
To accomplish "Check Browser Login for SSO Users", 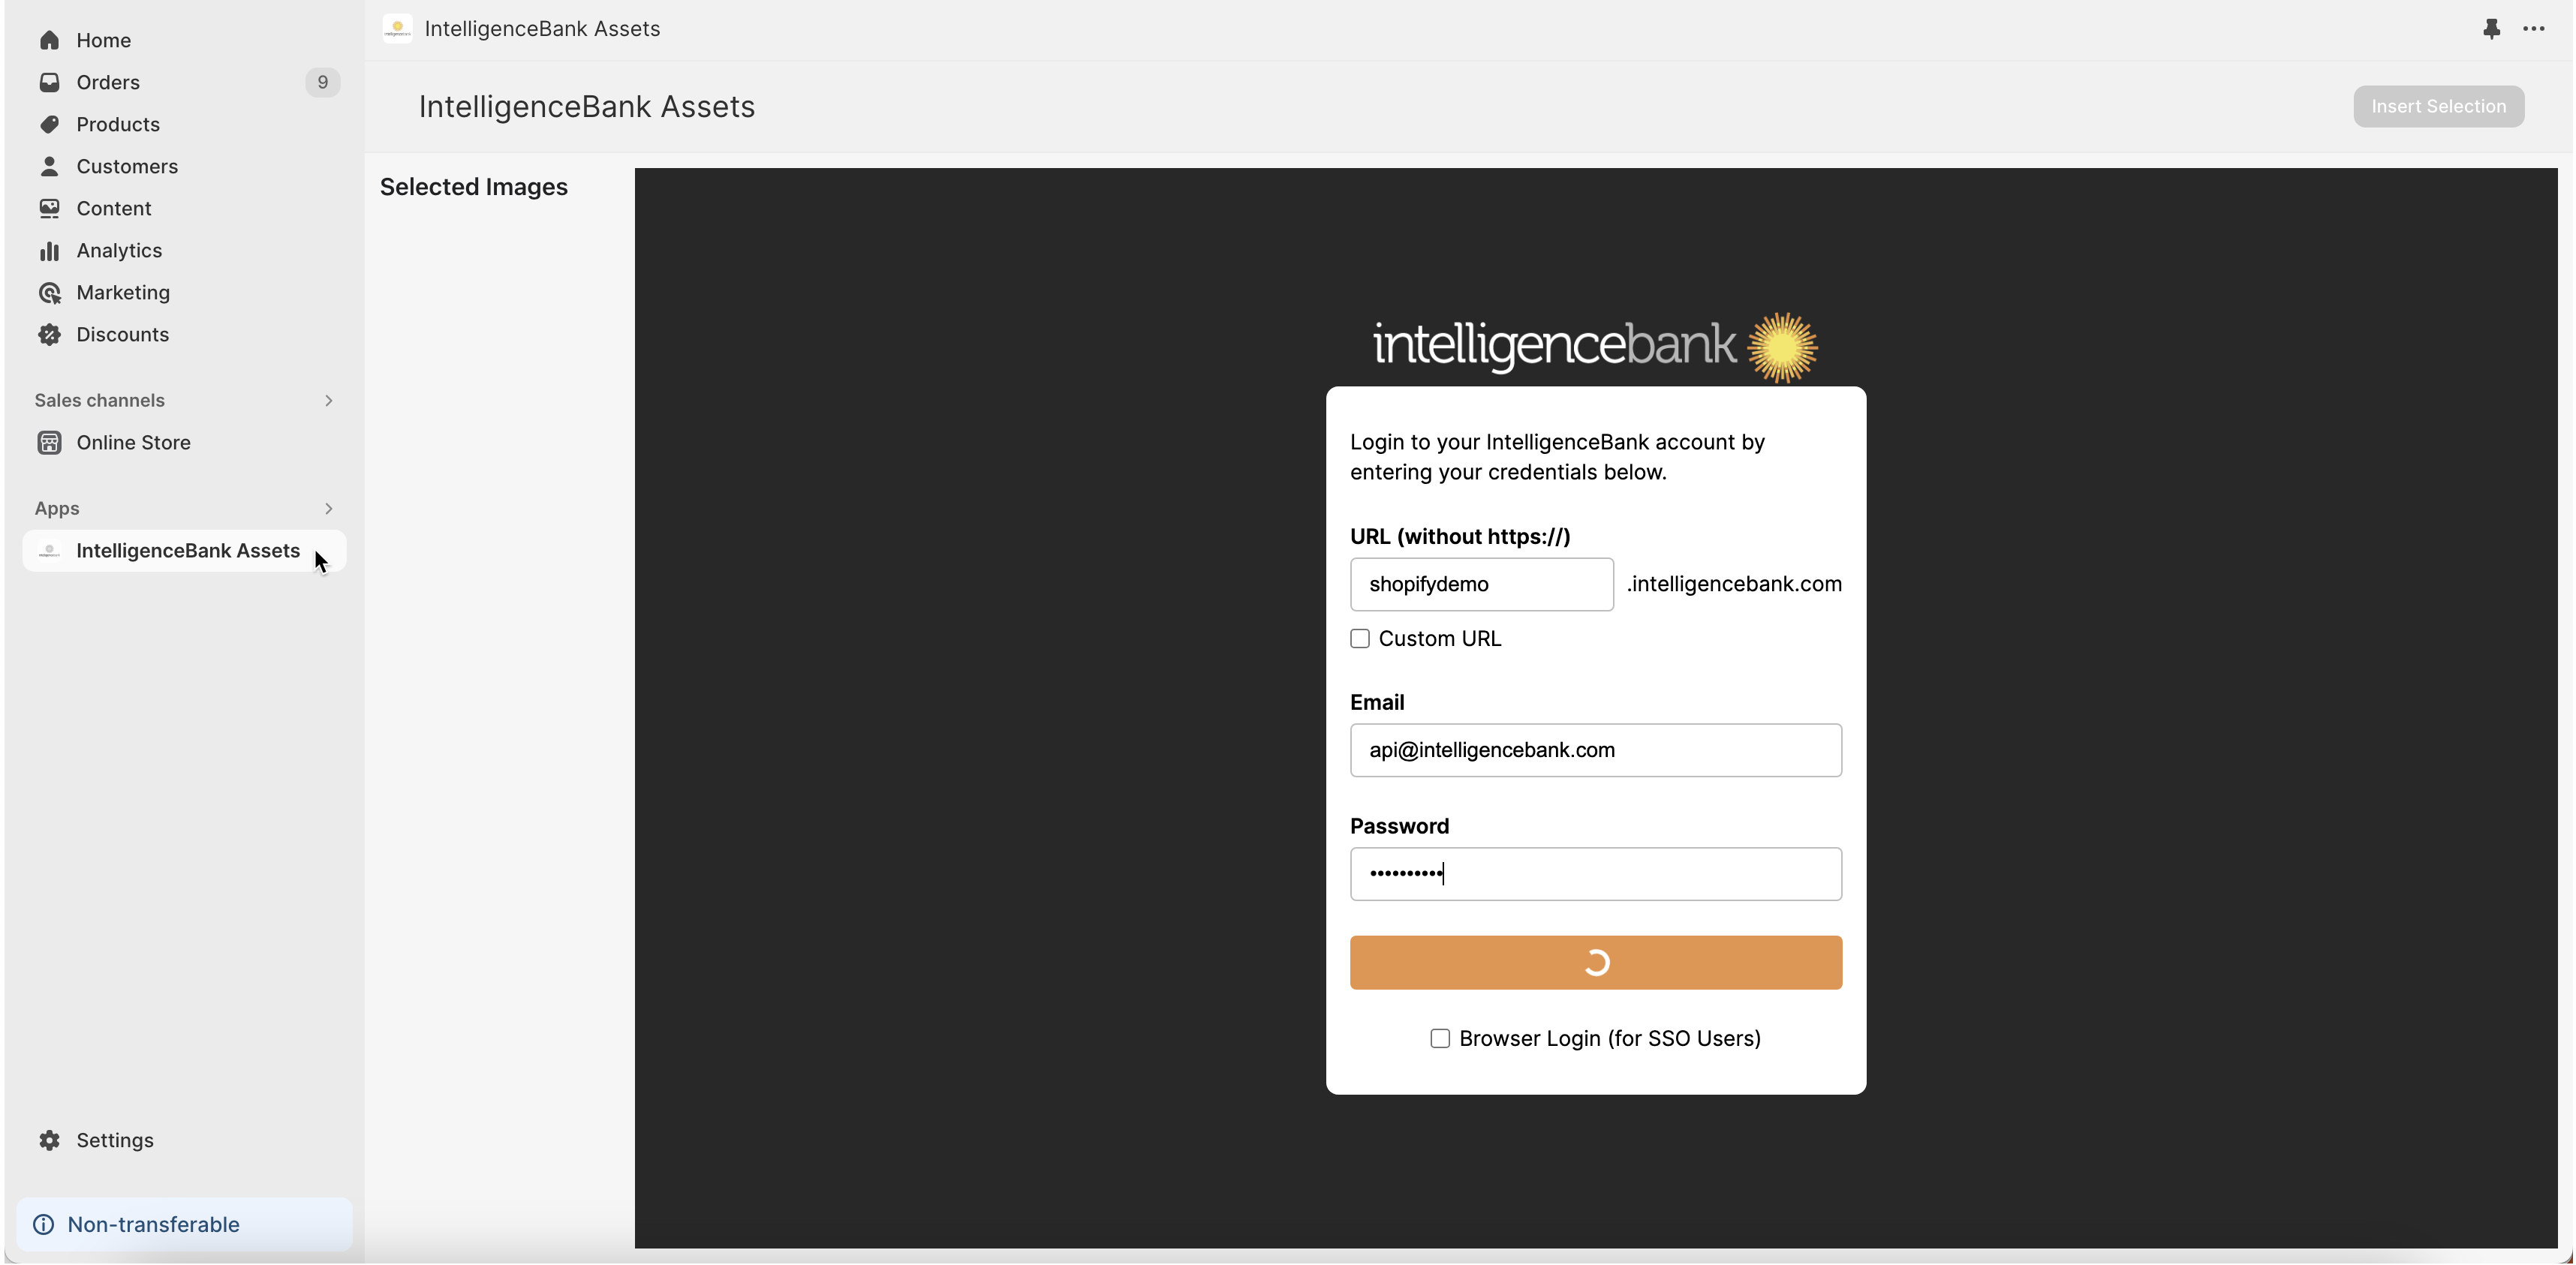I will 1440,1038.
